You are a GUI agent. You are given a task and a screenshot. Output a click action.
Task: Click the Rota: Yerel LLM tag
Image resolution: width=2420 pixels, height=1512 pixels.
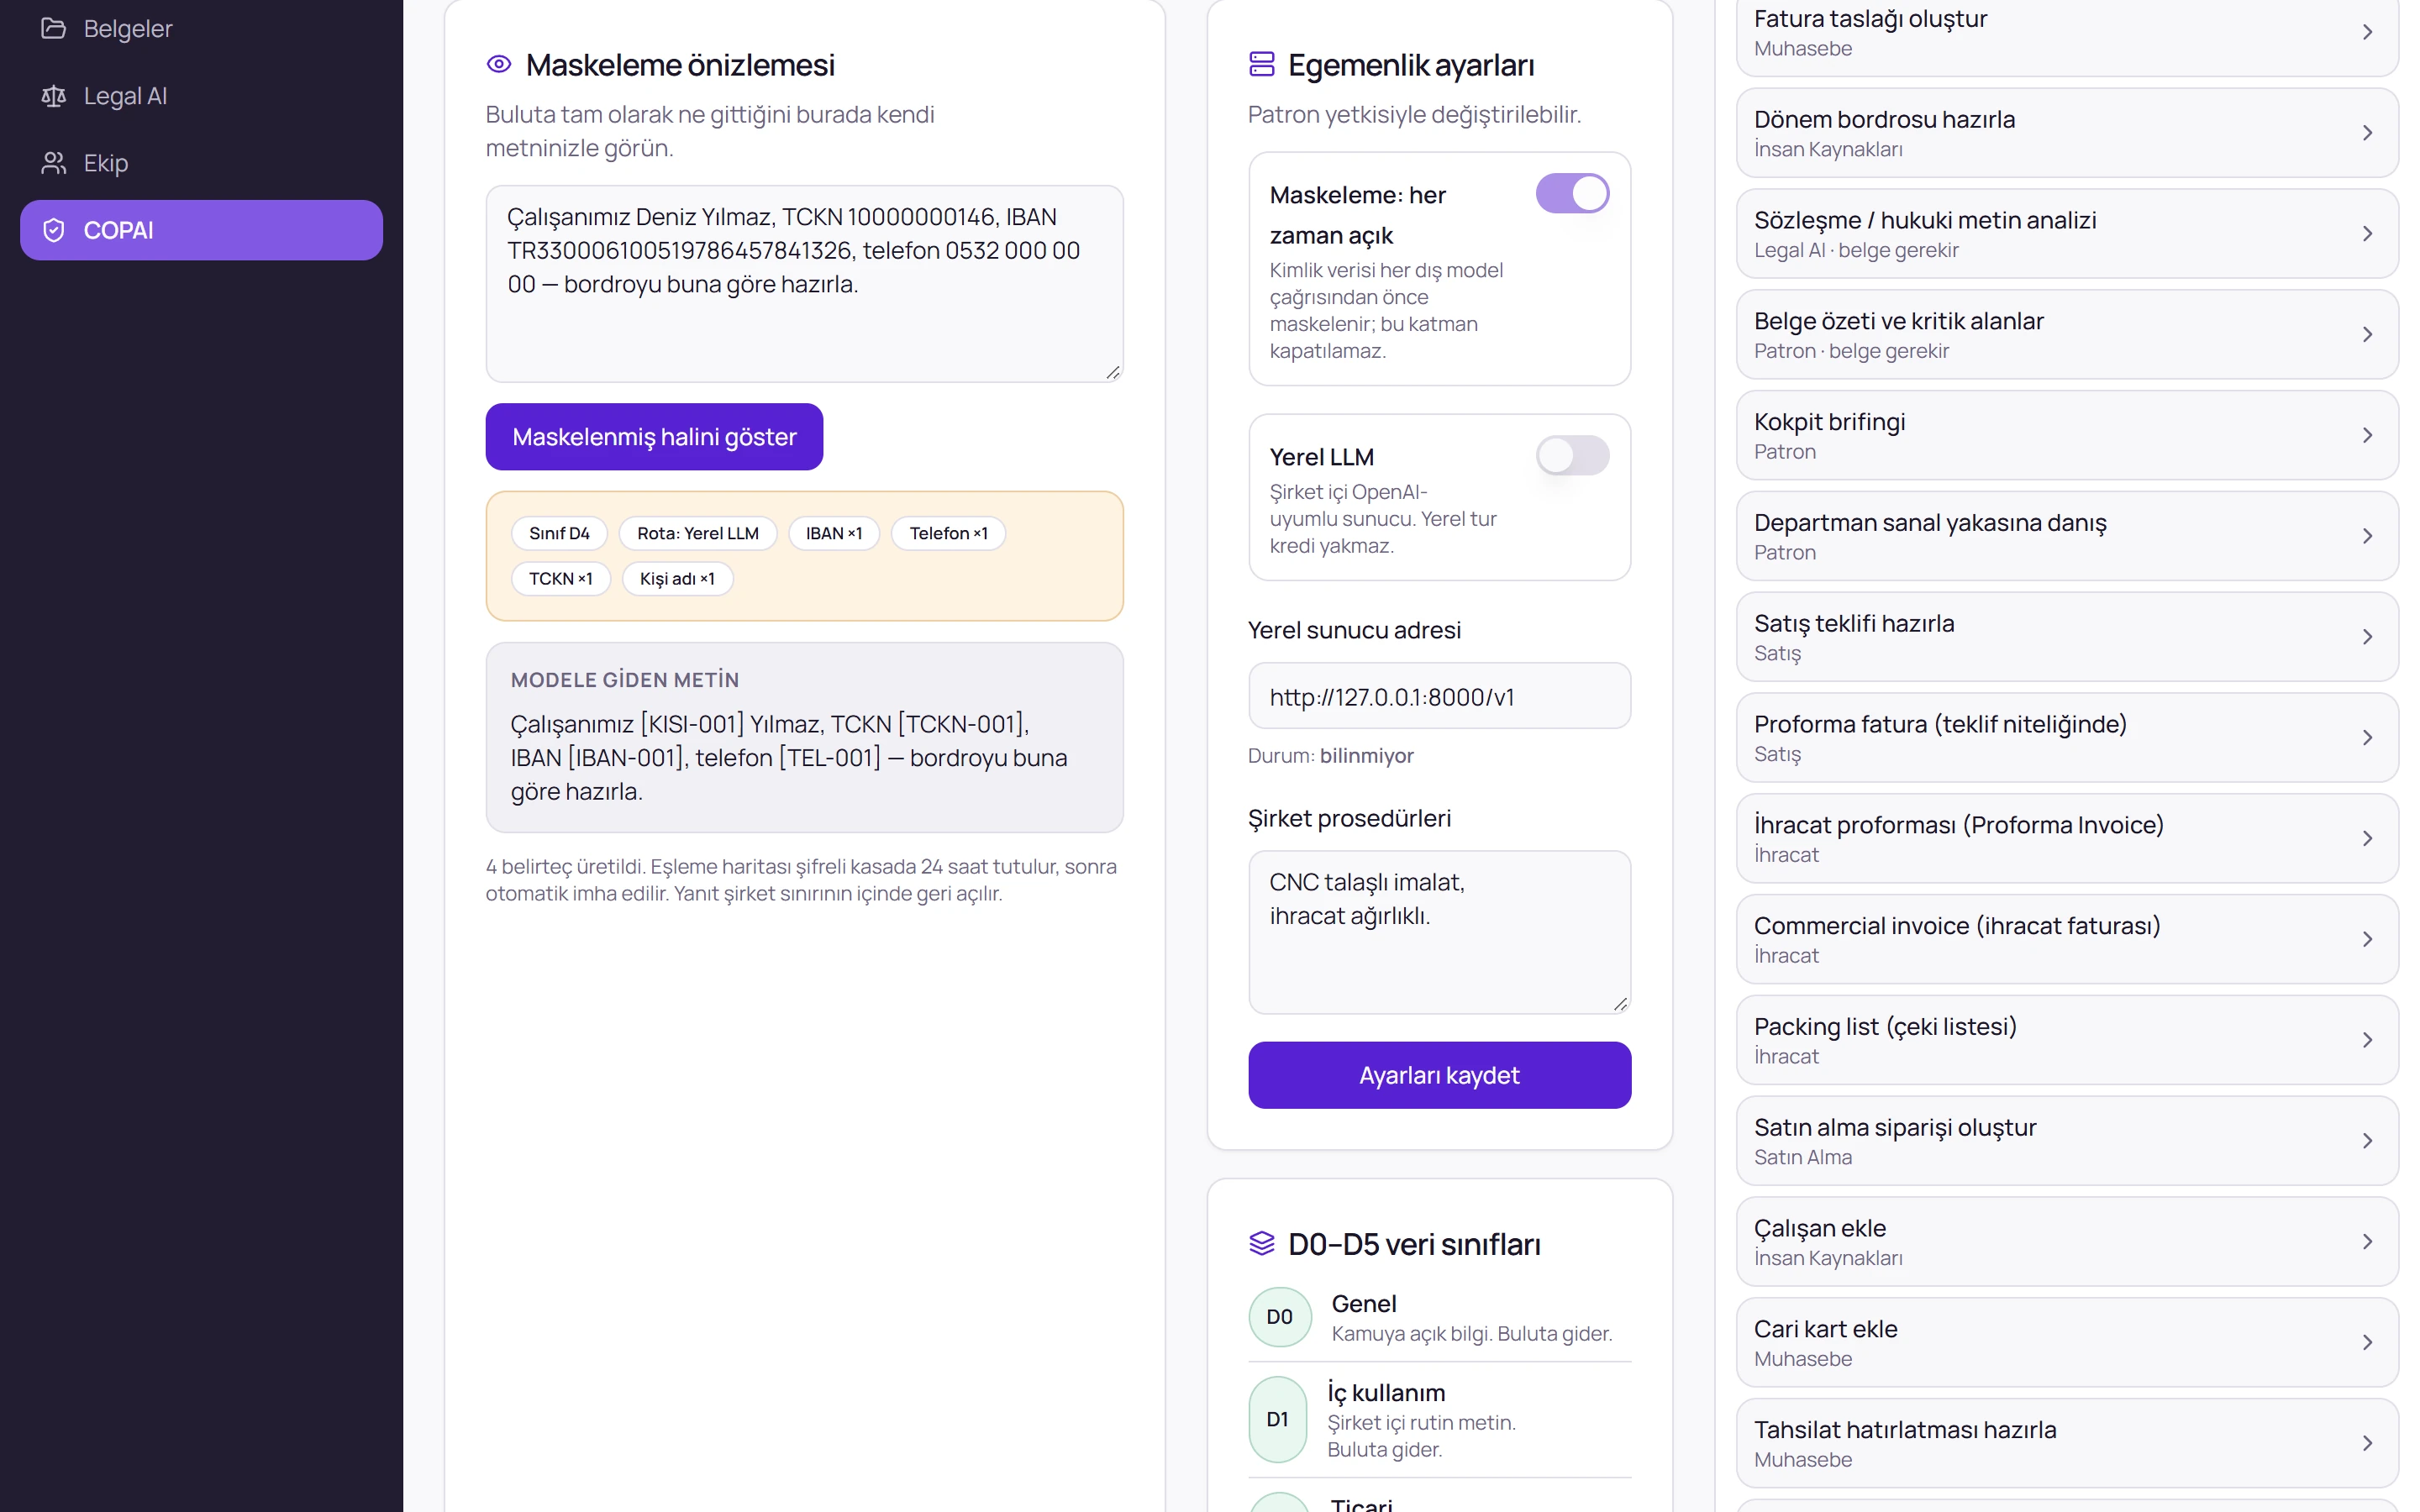[x=698, y=533]
